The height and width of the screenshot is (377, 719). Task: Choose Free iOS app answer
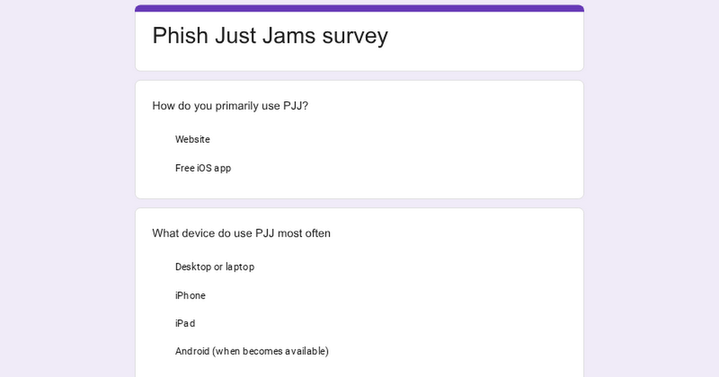click(203, 168)
